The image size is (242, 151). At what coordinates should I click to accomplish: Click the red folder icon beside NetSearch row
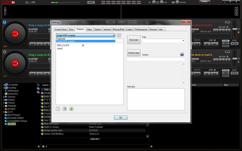pyautogui.click(x=38, y=92)
